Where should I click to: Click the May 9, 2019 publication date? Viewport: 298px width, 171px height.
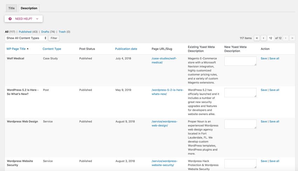click(x=123, y=90)
